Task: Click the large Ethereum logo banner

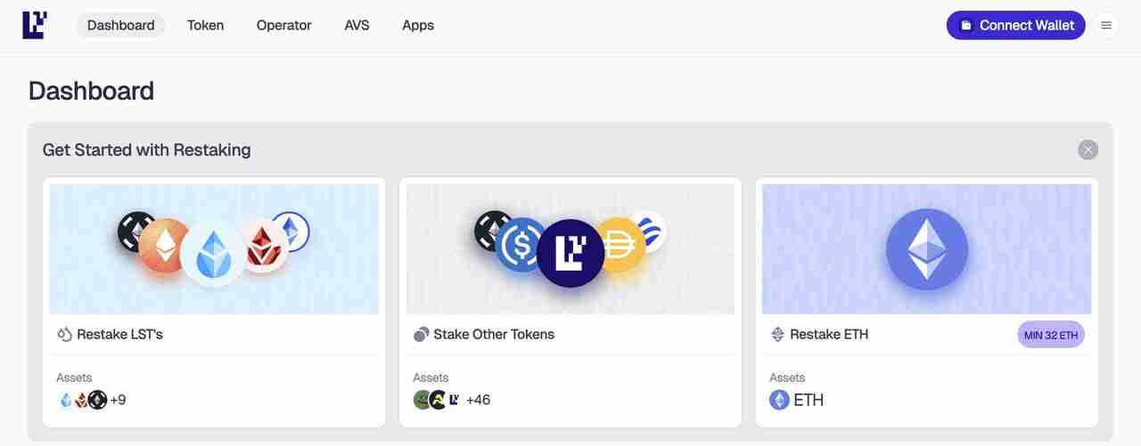Action: [926, 249]
